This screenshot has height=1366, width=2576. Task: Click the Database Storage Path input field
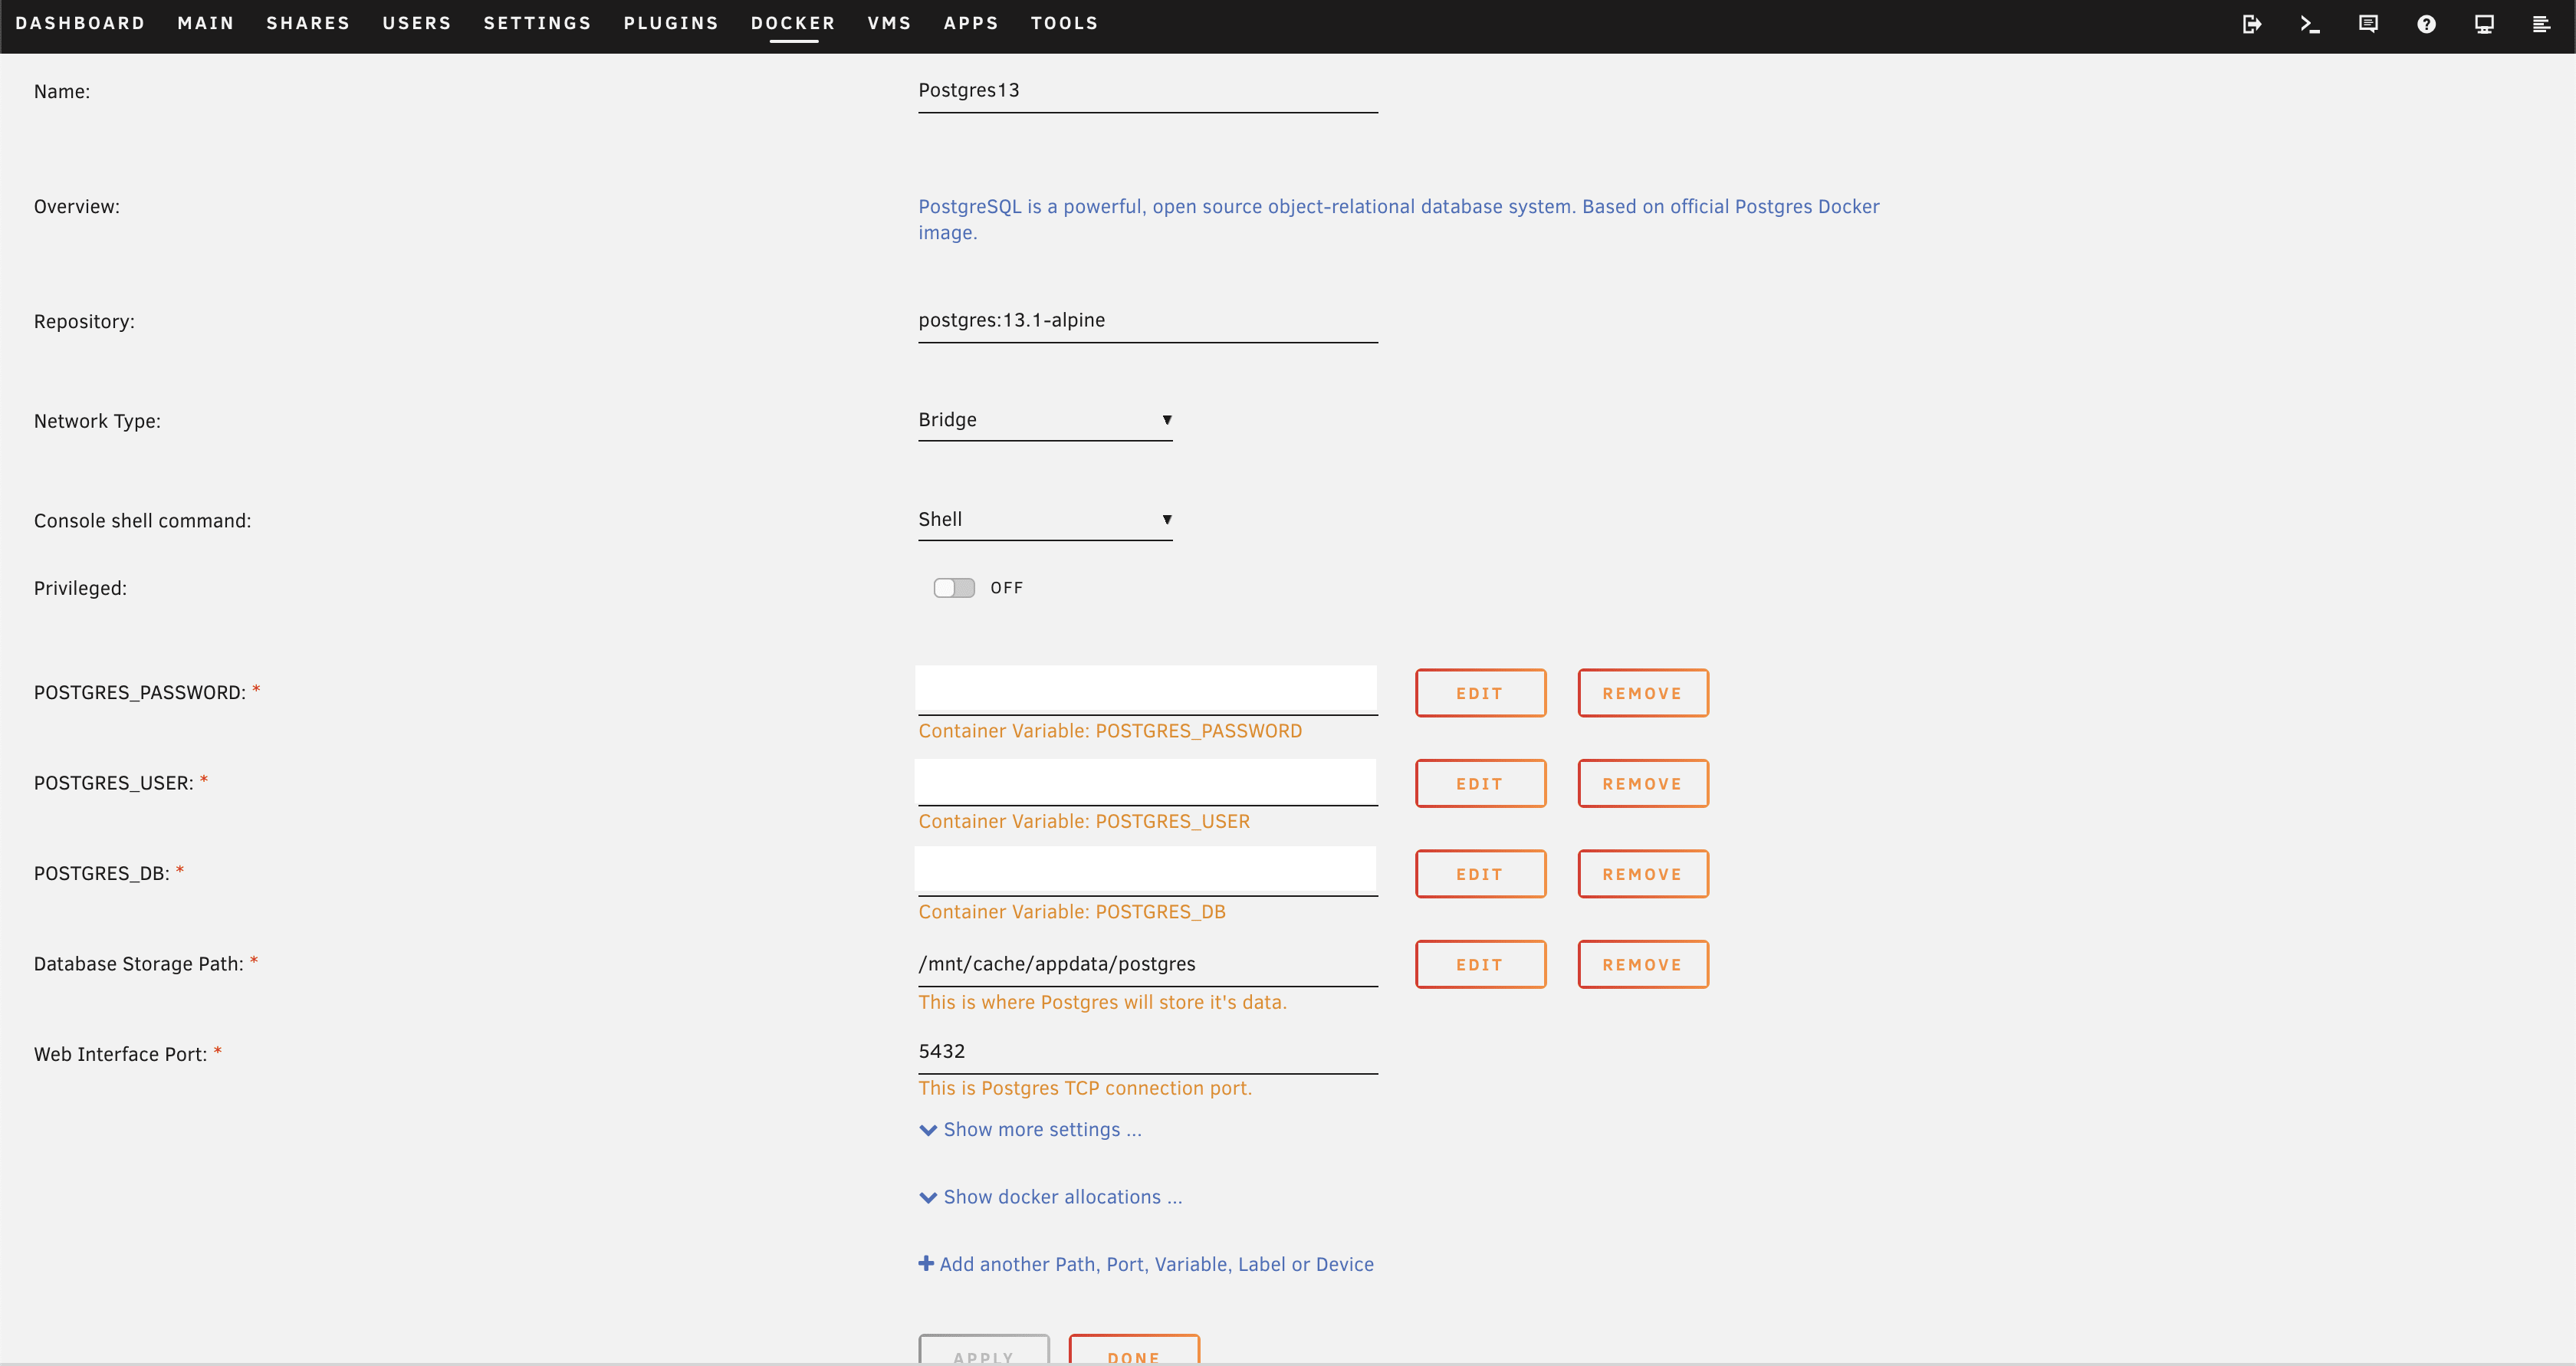pos(1148,964)
